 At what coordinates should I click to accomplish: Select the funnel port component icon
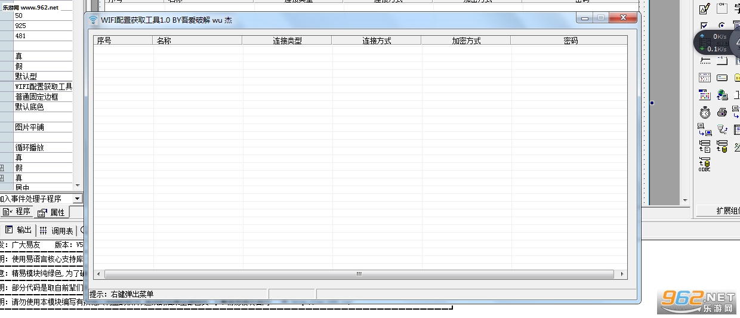(x=722, y=129)
